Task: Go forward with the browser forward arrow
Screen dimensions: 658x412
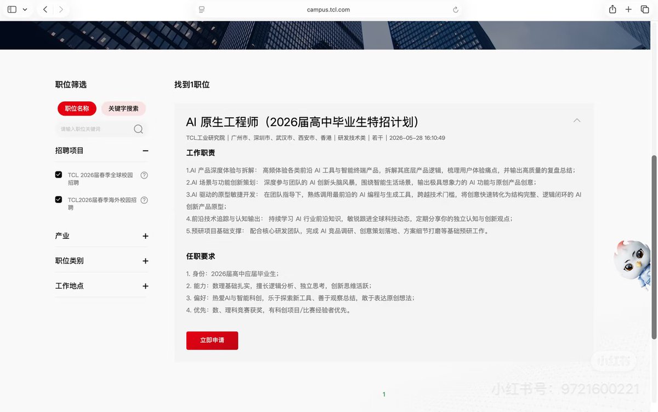Action: point(61,9)
